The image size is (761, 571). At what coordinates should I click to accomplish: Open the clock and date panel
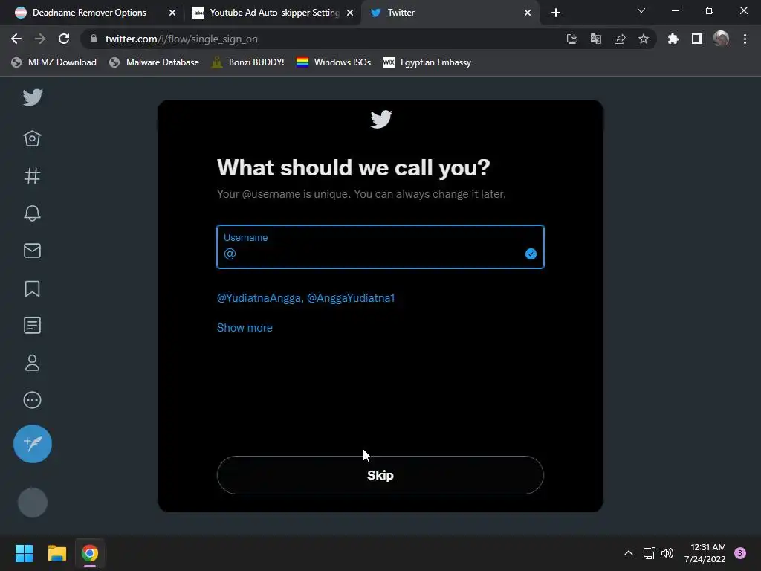pos(705,553)
